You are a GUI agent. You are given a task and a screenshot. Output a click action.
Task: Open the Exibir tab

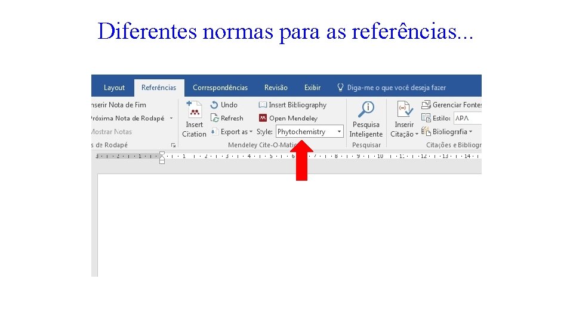(312, 88)
